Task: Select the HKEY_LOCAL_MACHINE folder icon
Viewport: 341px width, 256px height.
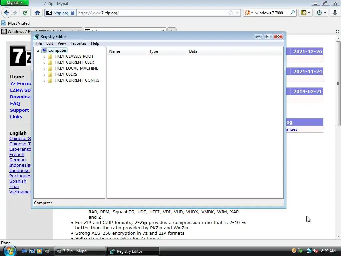Action: click(50, 68)
